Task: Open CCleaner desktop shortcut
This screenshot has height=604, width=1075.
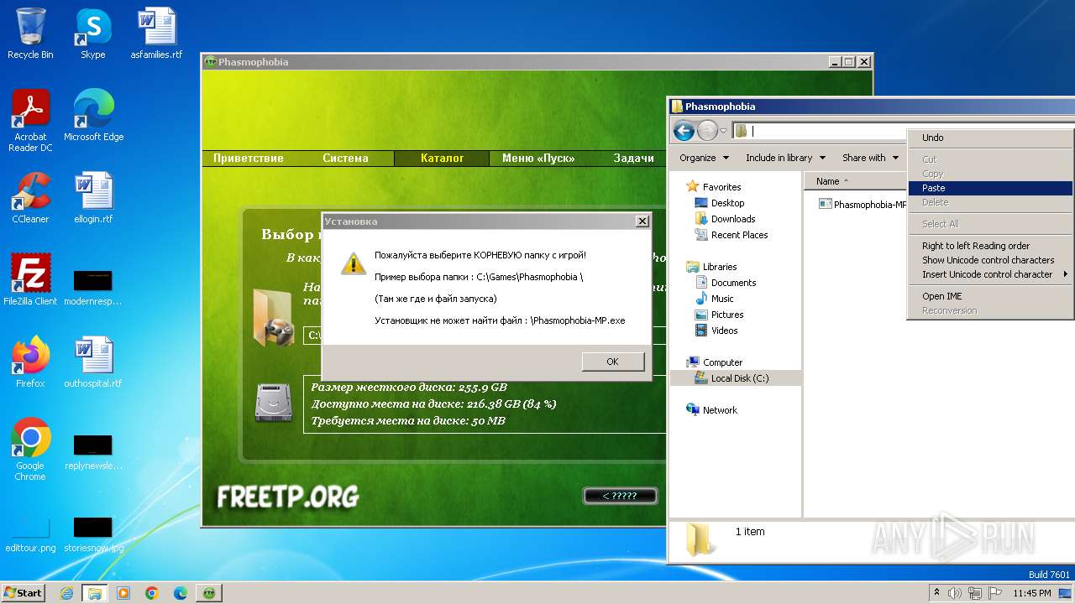Action: click(30, 198)
